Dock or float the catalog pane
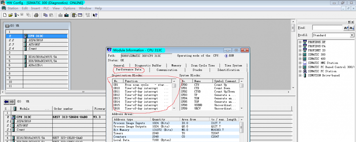The image size is (356, 142). (x=349, y=22)
